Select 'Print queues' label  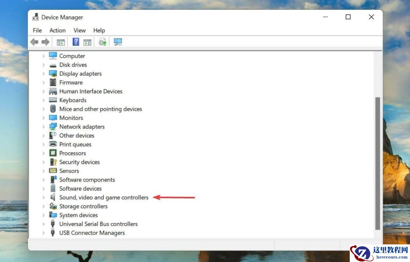point(75,145)
